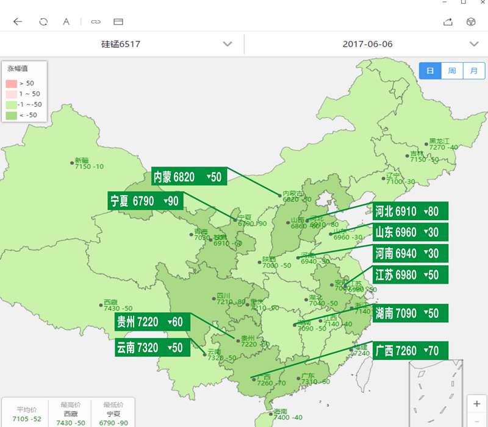Screen dimensions: 488x427
Task: Click the 涨幅值 legend title
Action: [18, 68]
